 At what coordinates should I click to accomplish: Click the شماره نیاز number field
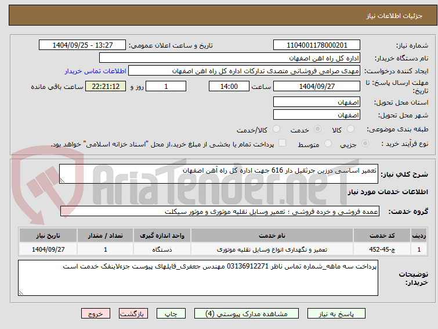point(317,45)
